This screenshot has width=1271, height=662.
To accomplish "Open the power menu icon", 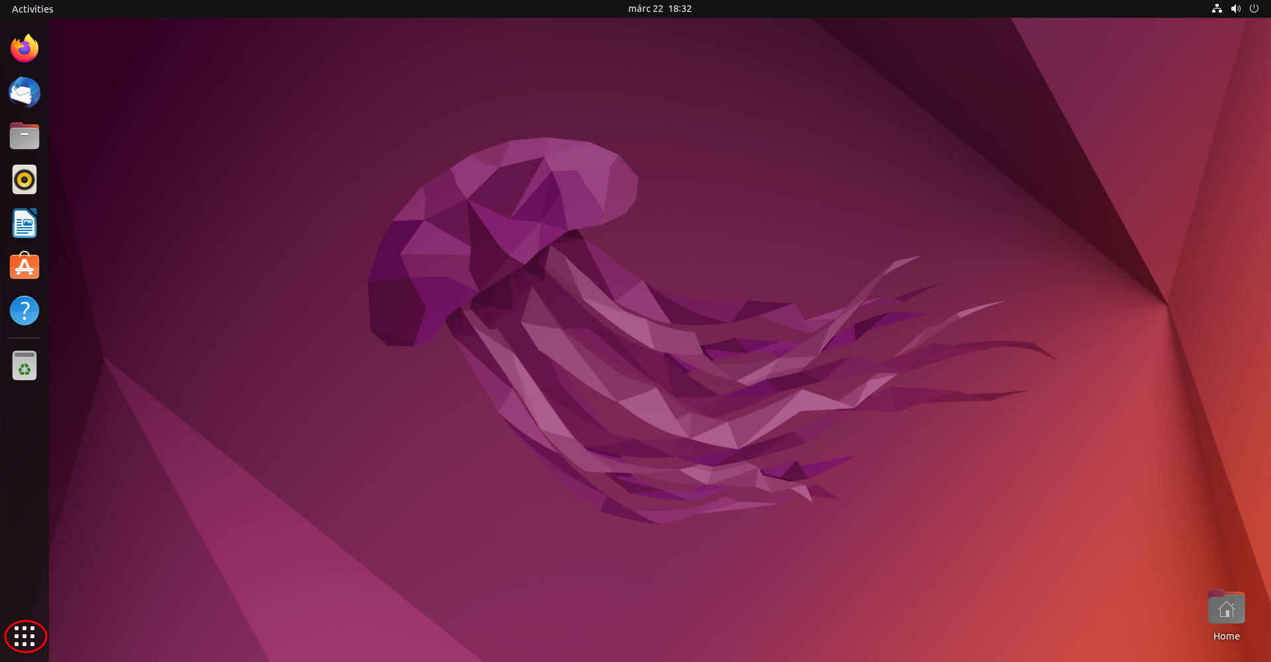I will point(1254,9).
